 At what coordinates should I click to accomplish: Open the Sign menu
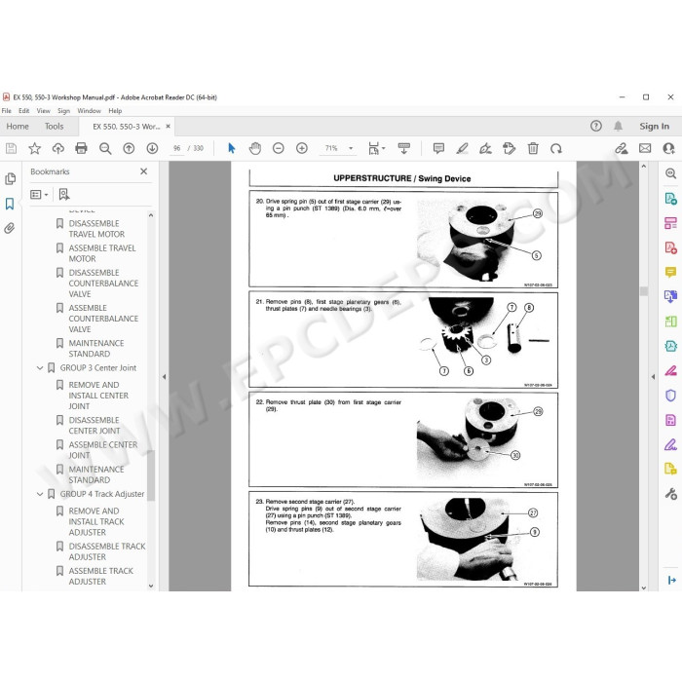pos(63,111)
